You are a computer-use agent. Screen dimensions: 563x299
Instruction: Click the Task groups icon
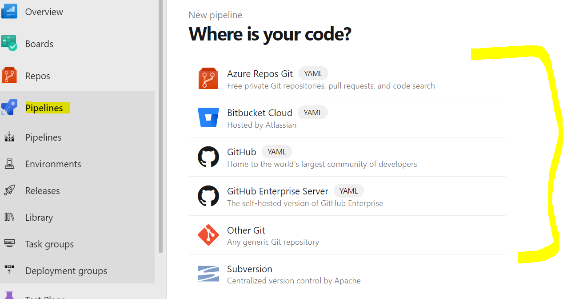pyautogui.click(x=9, y=244)
